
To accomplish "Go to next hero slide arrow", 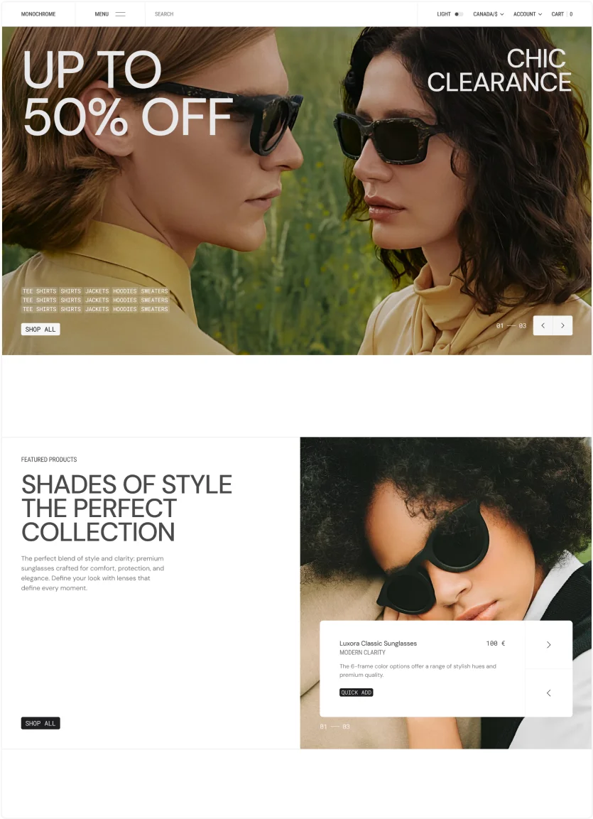I will click(562, 325).
